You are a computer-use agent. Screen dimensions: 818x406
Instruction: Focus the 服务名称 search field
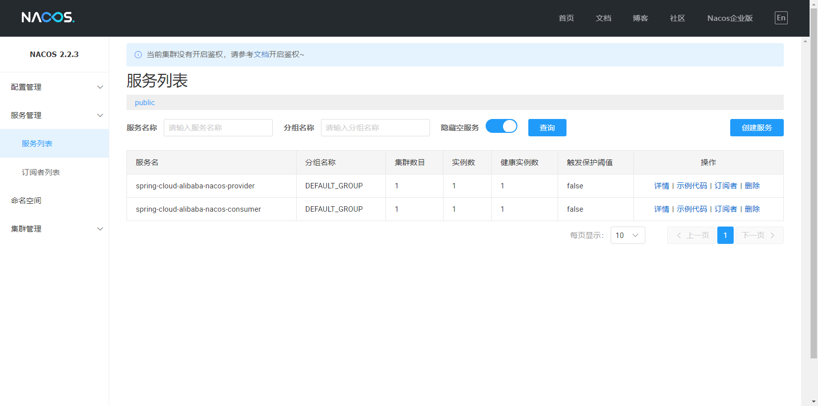point(218,127)
